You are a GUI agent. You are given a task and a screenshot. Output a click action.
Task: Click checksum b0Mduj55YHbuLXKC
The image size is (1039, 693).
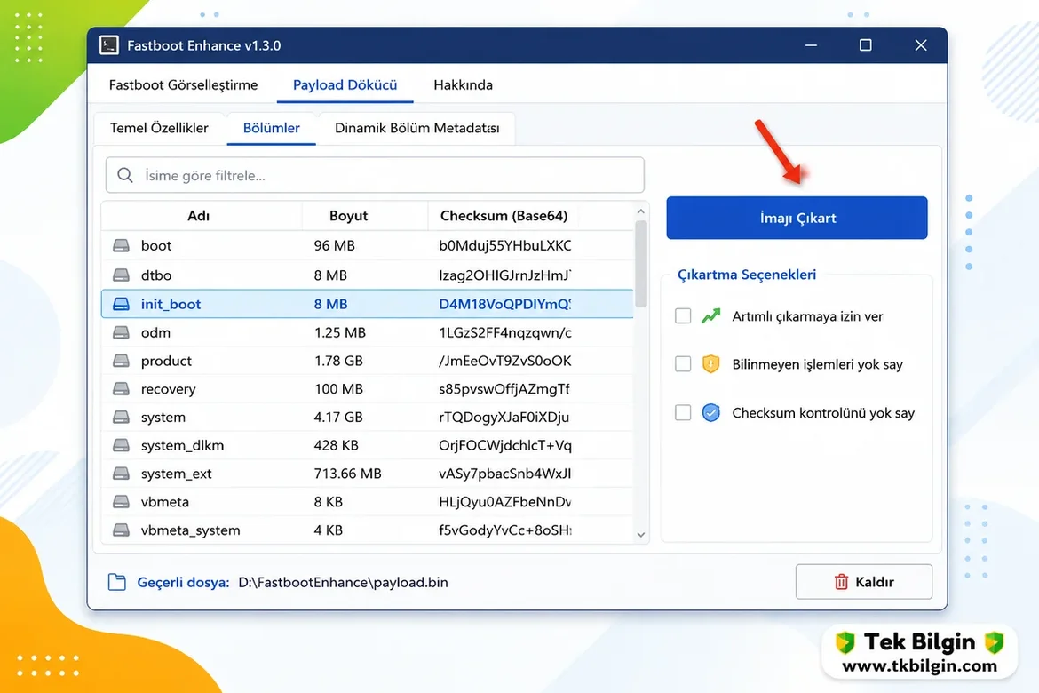click(505, 246)
